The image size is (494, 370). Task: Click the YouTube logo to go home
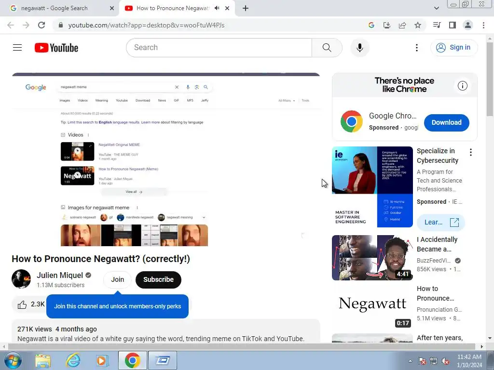(56, 48)
